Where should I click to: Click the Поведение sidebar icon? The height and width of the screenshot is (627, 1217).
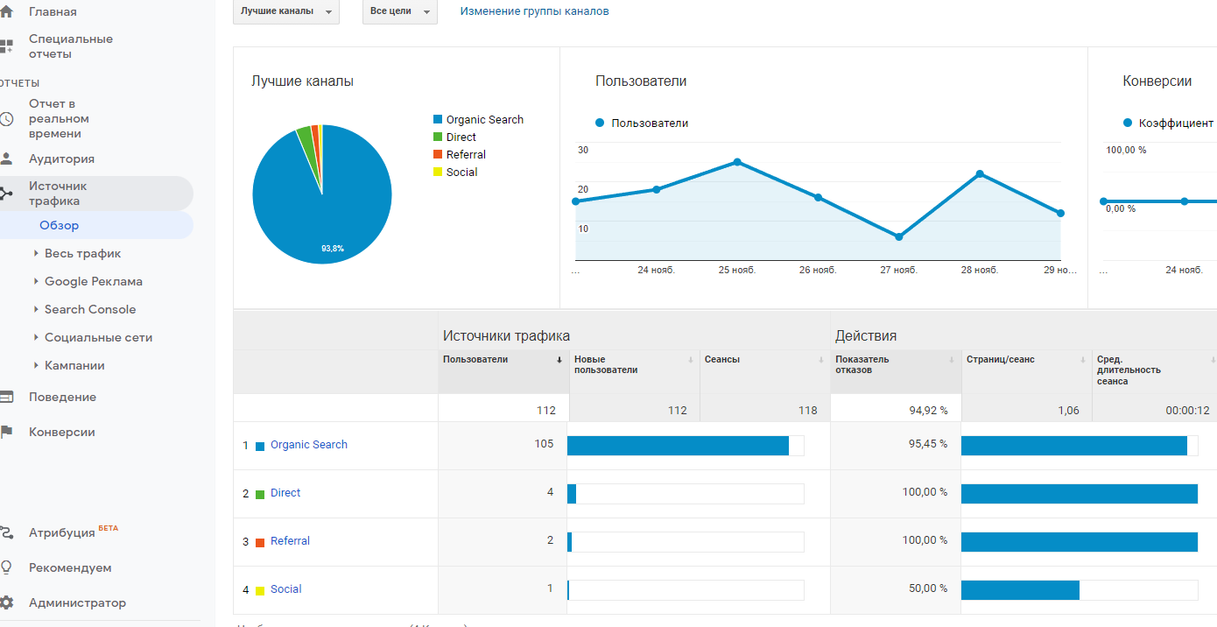[6, 397]
